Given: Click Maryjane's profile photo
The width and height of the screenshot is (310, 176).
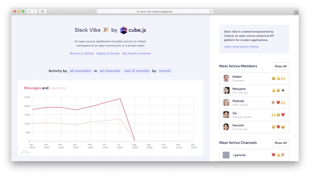Looking at the screenshot, I should point(226,90).
